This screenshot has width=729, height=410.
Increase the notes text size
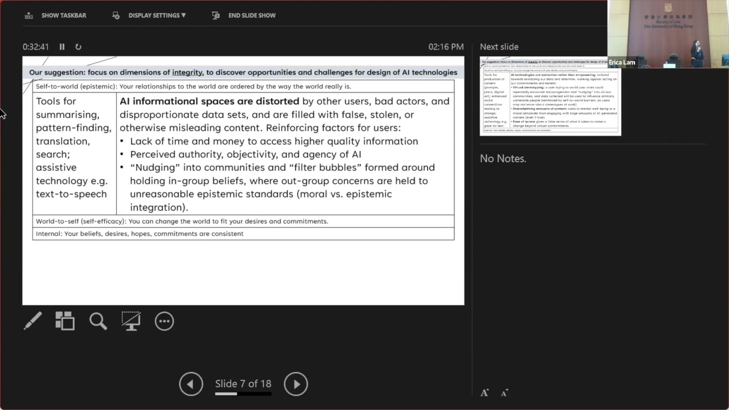tap(485, 393)
